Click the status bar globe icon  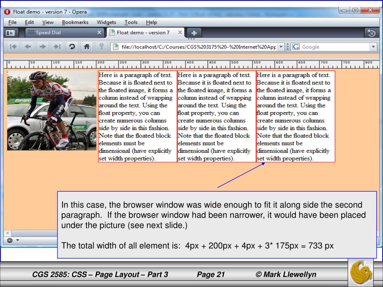tap(10, 240)
